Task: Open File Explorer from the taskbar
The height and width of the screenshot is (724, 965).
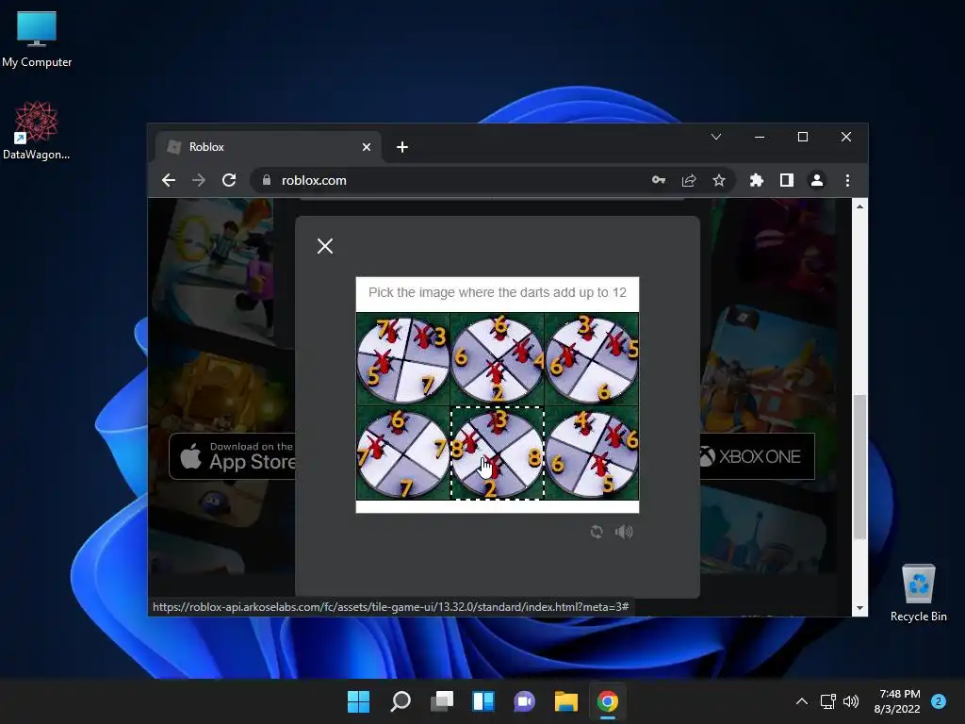Action: (565, 701)
